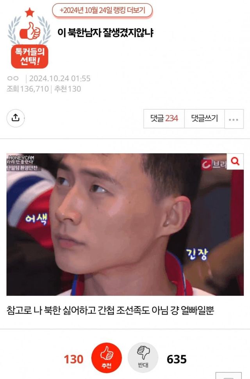This screenshot has height=379, width=250.
Task: Tap the red star above the badge
Action: pos(30,12)
